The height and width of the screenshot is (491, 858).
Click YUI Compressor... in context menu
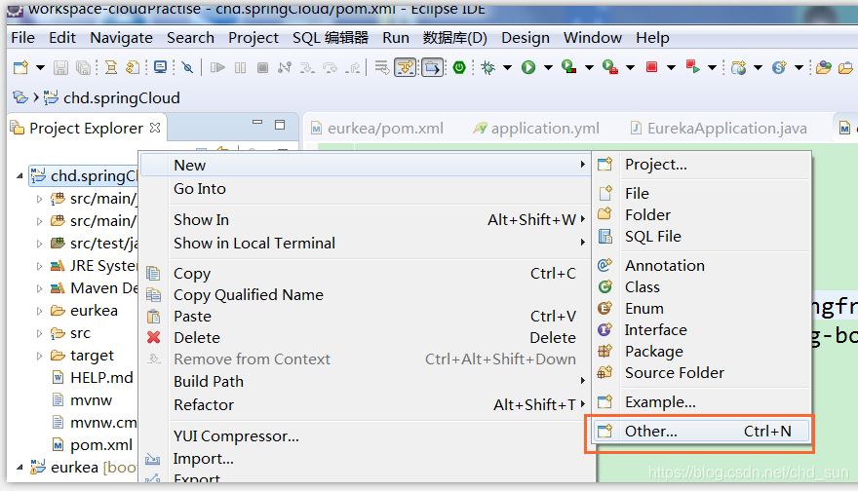(366, 436)
